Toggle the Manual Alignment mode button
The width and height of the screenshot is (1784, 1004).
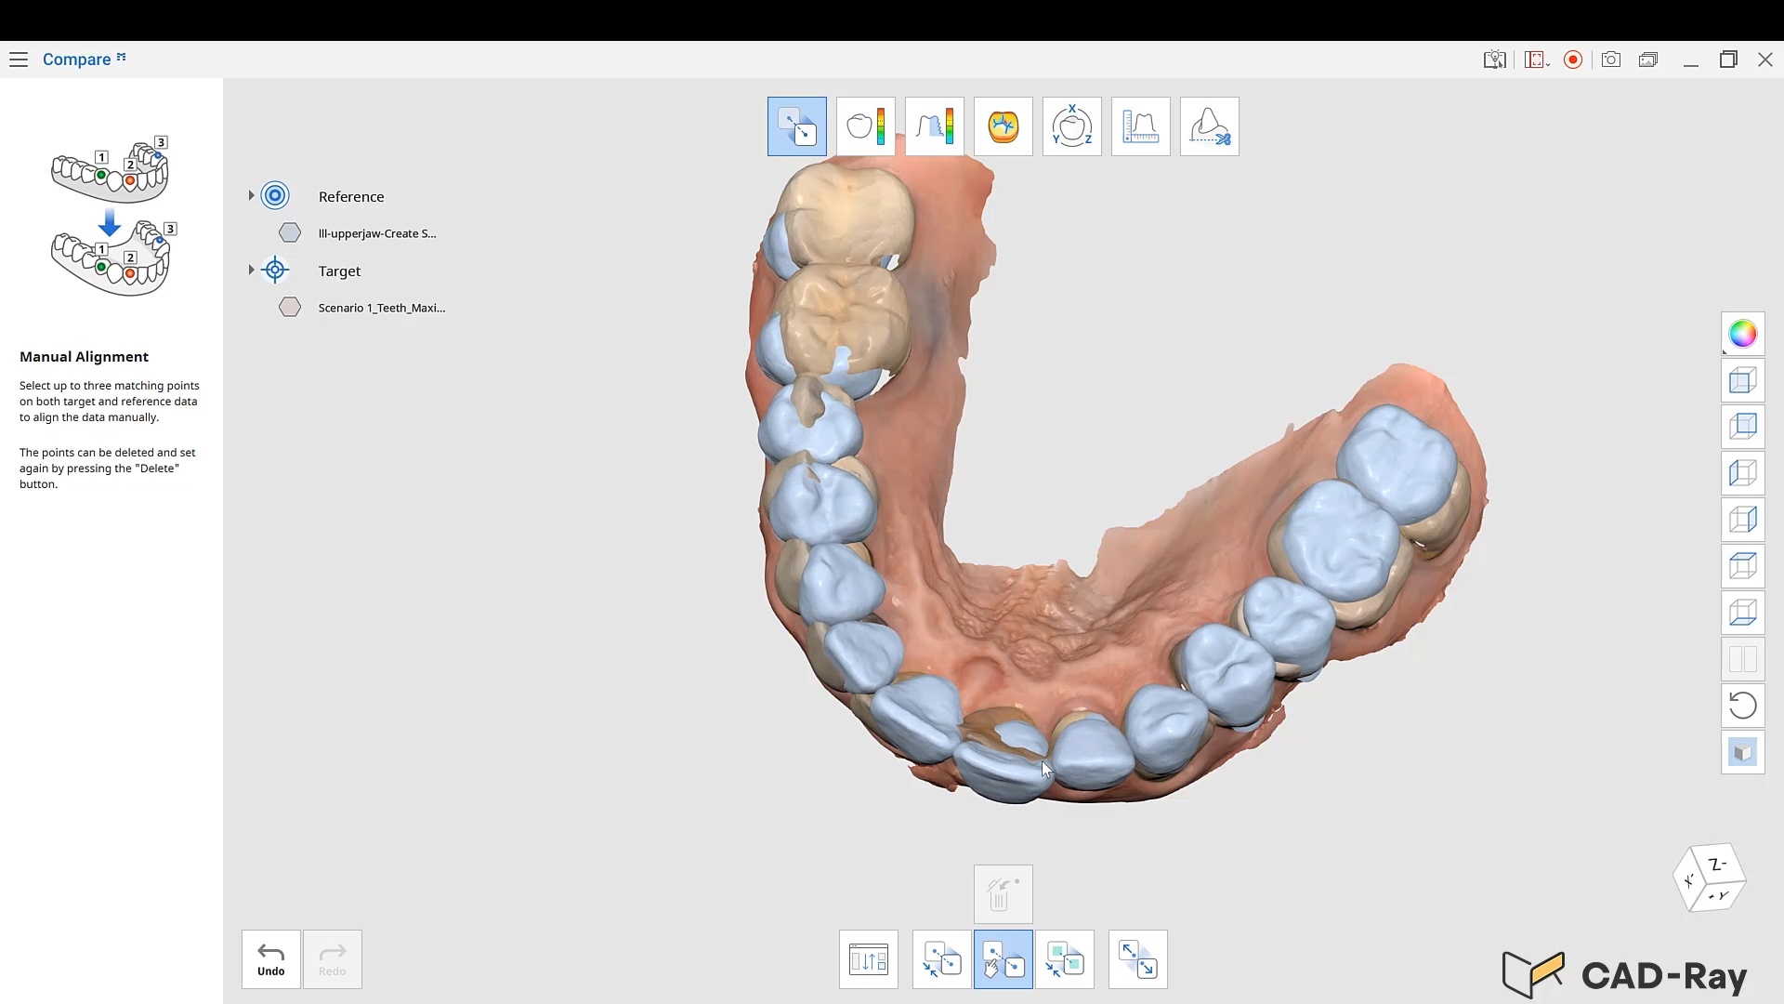[x=1003, y=959]
